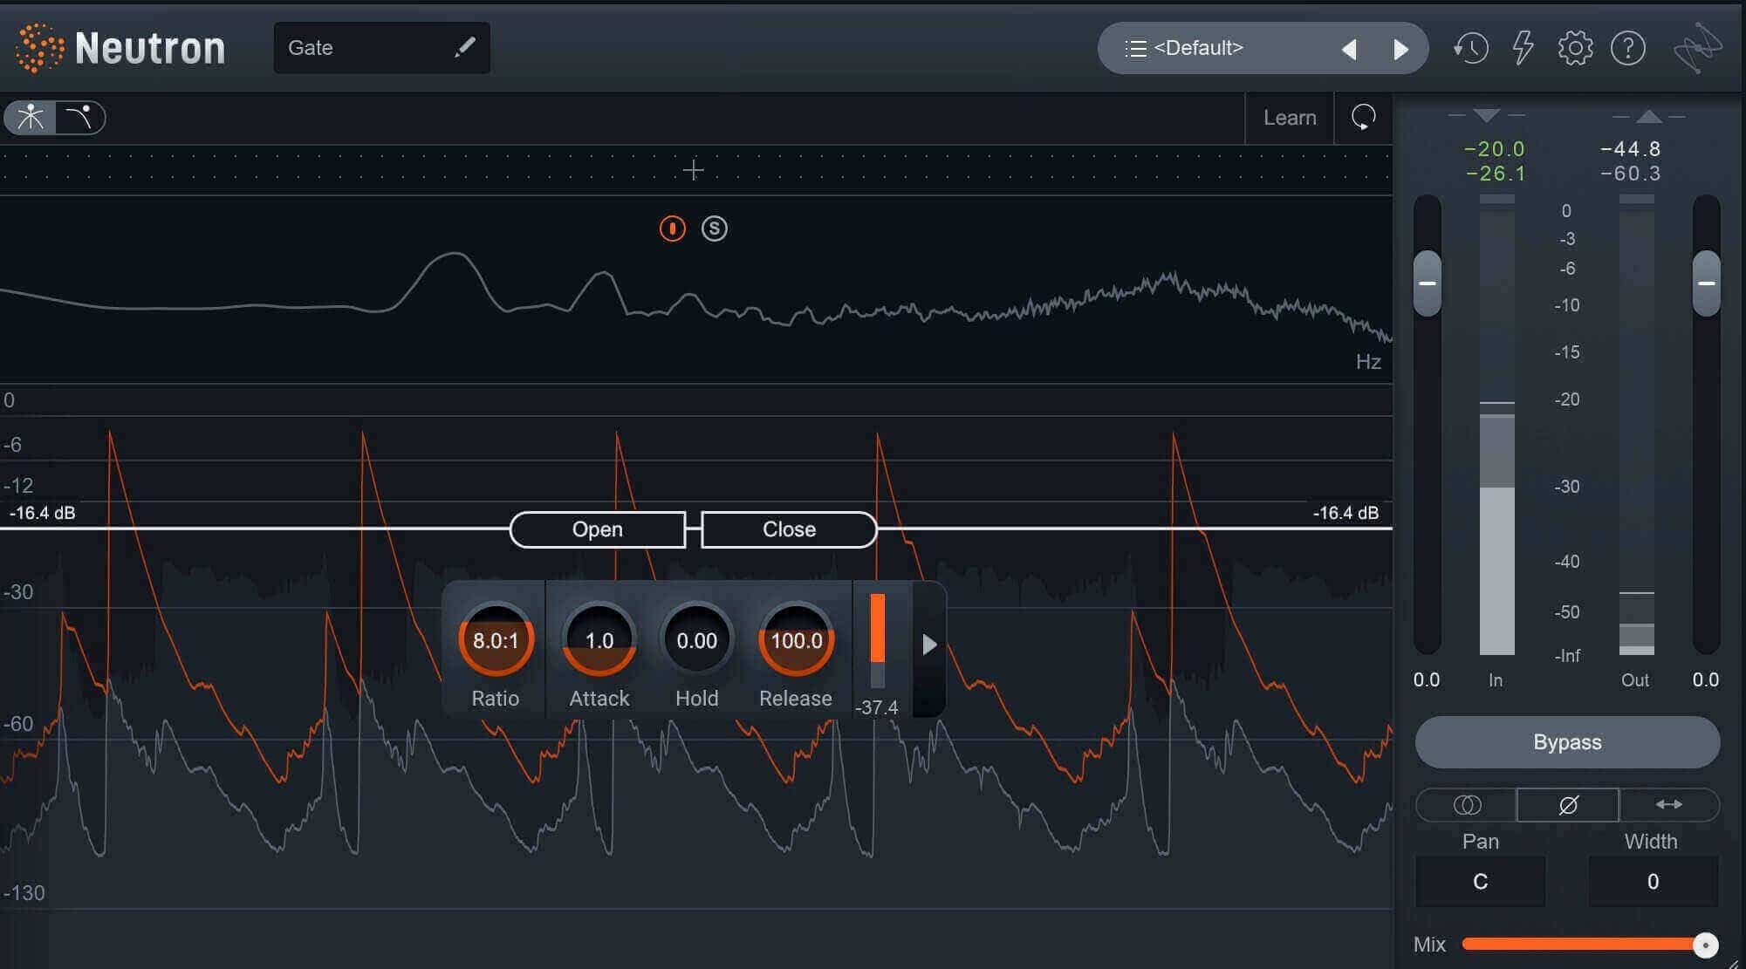This screenshot has height=969, width=1746.
Task: Click the Pan value field
Action: [1481, 882]
